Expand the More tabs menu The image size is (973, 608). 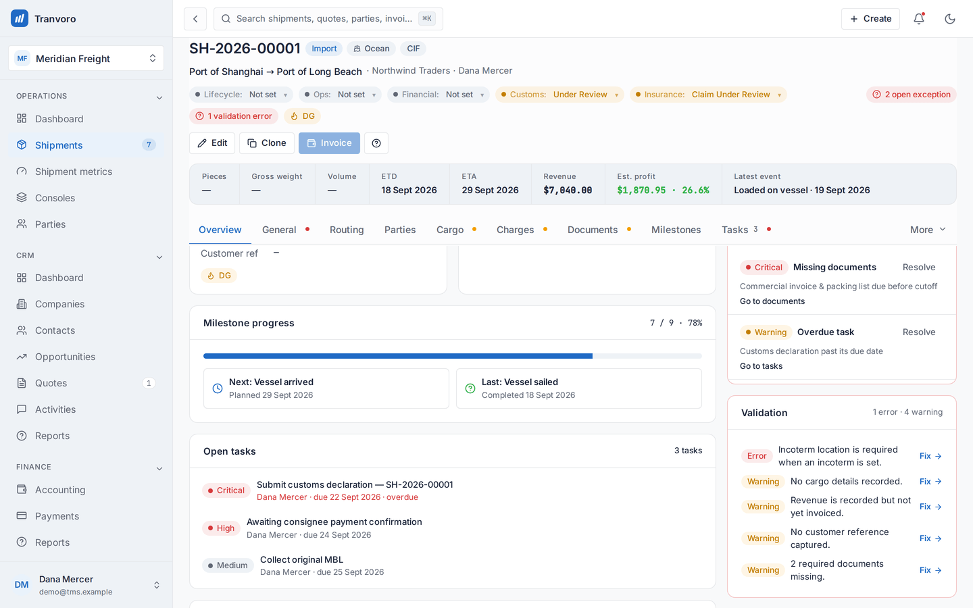(x=928, y=230)
